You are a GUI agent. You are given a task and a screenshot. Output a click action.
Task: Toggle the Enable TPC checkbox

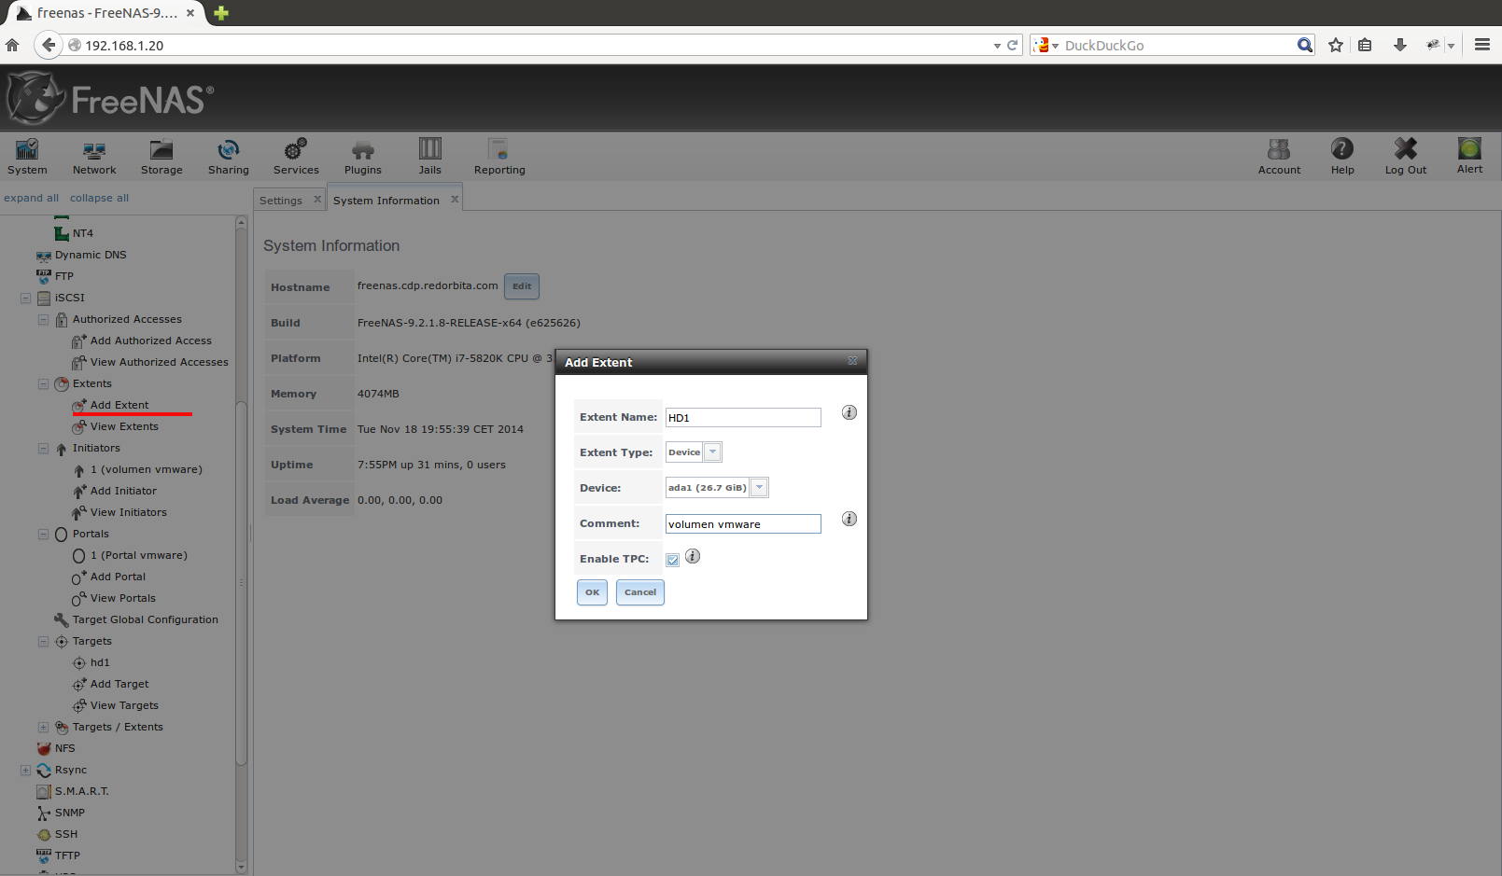pos(673,560)
